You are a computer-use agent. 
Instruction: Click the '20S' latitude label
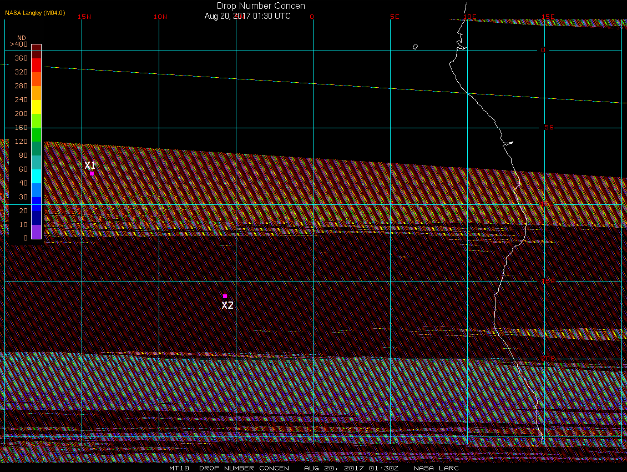548,358
